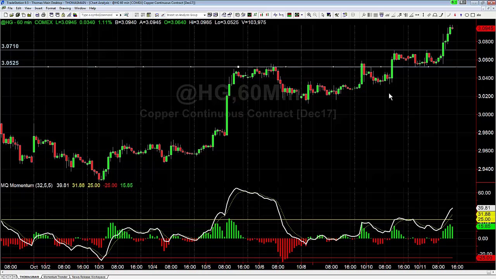
Task: Click the Zoom Out magnifier icon
Action: click(x=315, y=15)
